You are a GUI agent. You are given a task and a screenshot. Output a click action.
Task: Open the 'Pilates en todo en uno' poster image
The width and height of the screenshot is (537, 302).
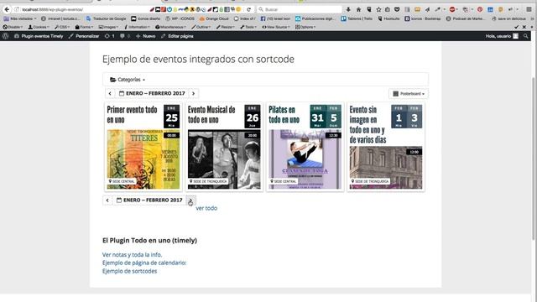(x=305, y=159)
